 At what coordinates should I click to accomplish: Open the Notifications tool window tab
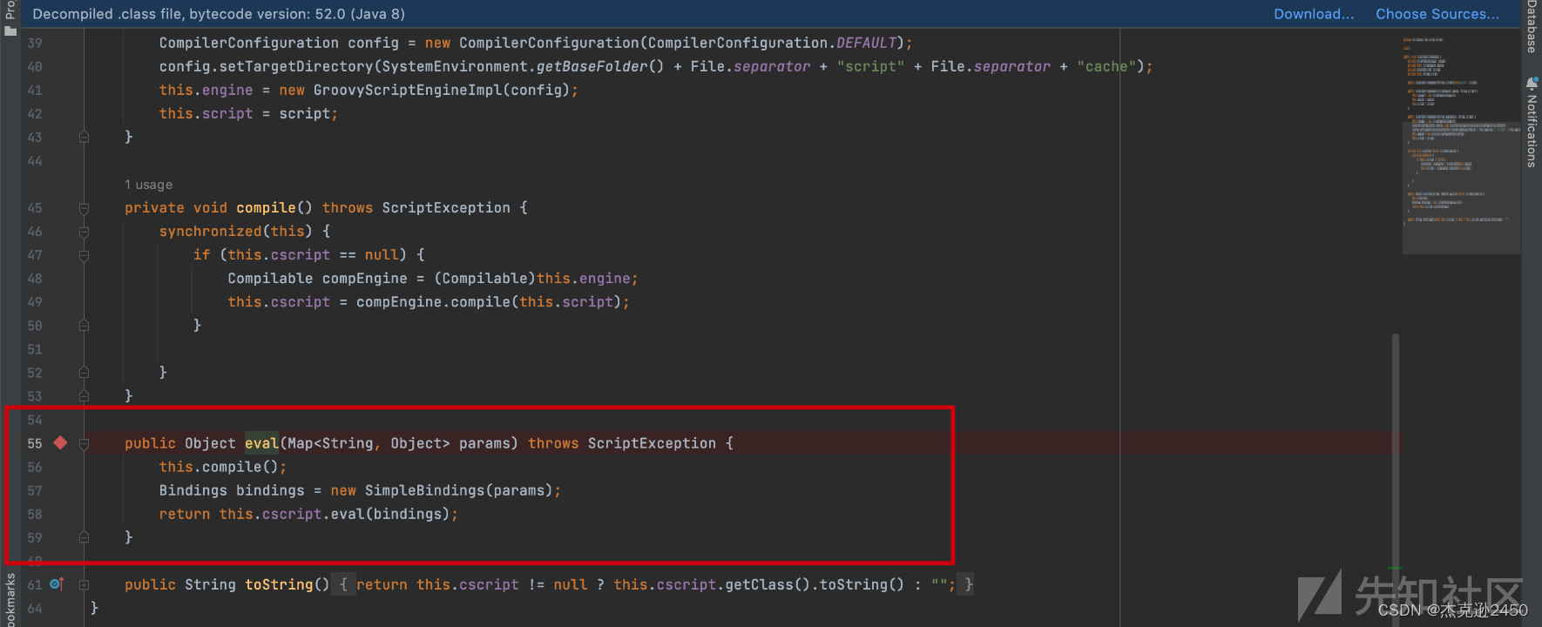coord(1532,131)
